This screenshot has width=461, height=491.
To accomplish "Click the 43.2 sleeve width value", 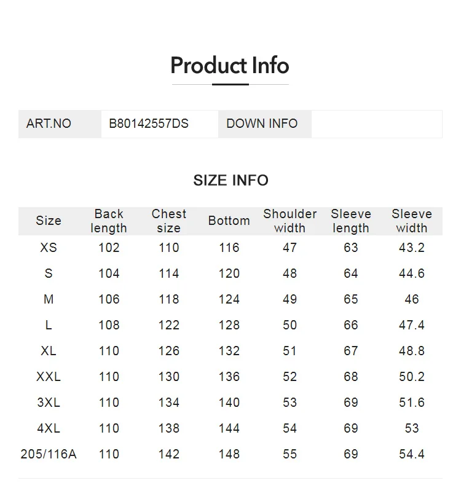I will click(411, 248).
